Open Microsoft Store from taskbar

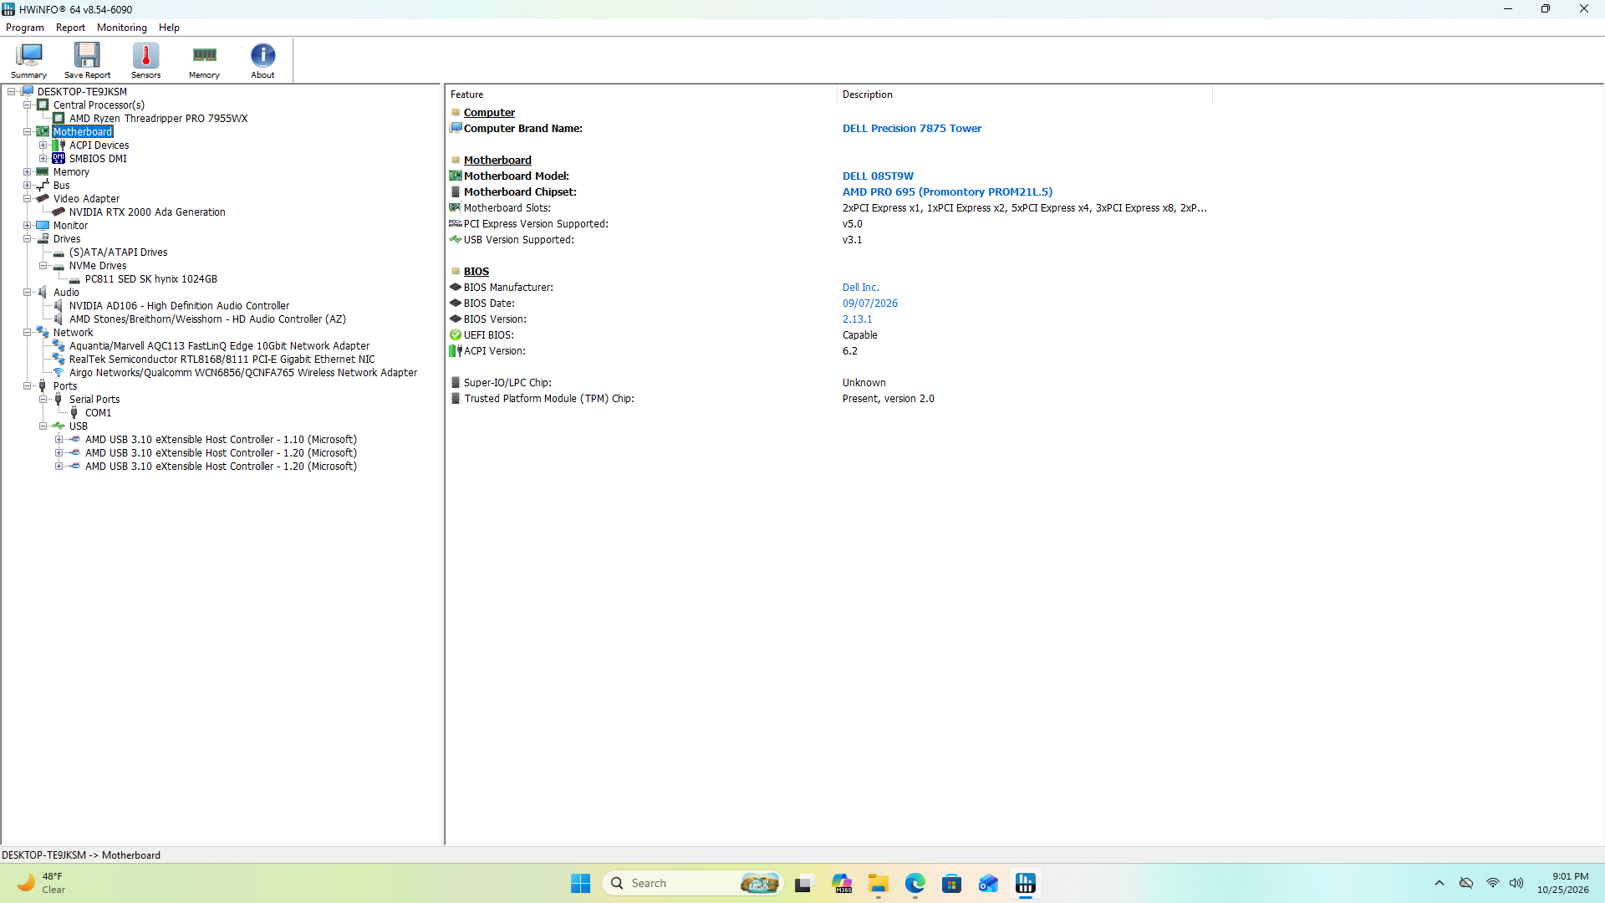[951, 883]
